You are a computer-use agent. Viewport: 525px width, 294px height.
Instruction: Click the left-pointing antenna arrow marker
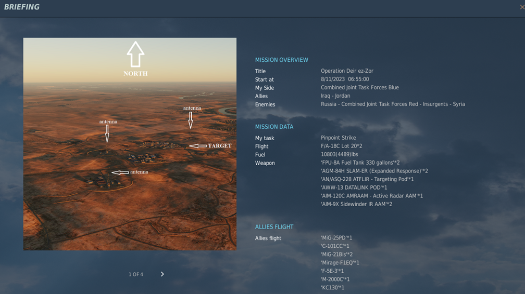pos(120,172)
